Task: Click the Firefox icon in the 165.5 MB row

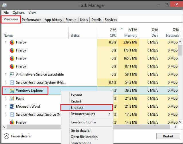Action: [x=12, y=58]
